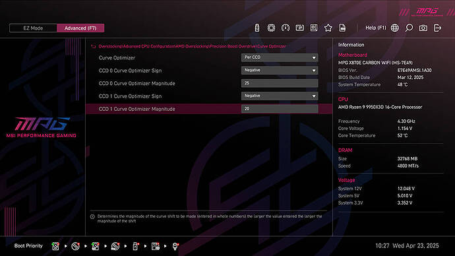Go back via the breadcrumb path arrow
The image size is (455, 256).
coord(93,46)
